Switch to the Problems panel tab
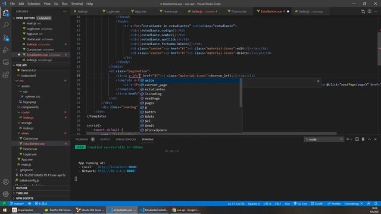The image size is (381, 214). pyautogui.click(x=82, y=139)
